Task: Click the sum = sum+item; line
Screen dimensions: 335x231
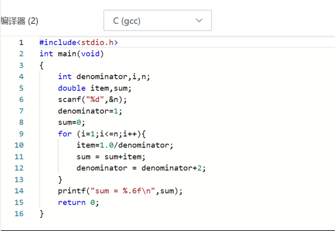Action: tap(111, 157)
